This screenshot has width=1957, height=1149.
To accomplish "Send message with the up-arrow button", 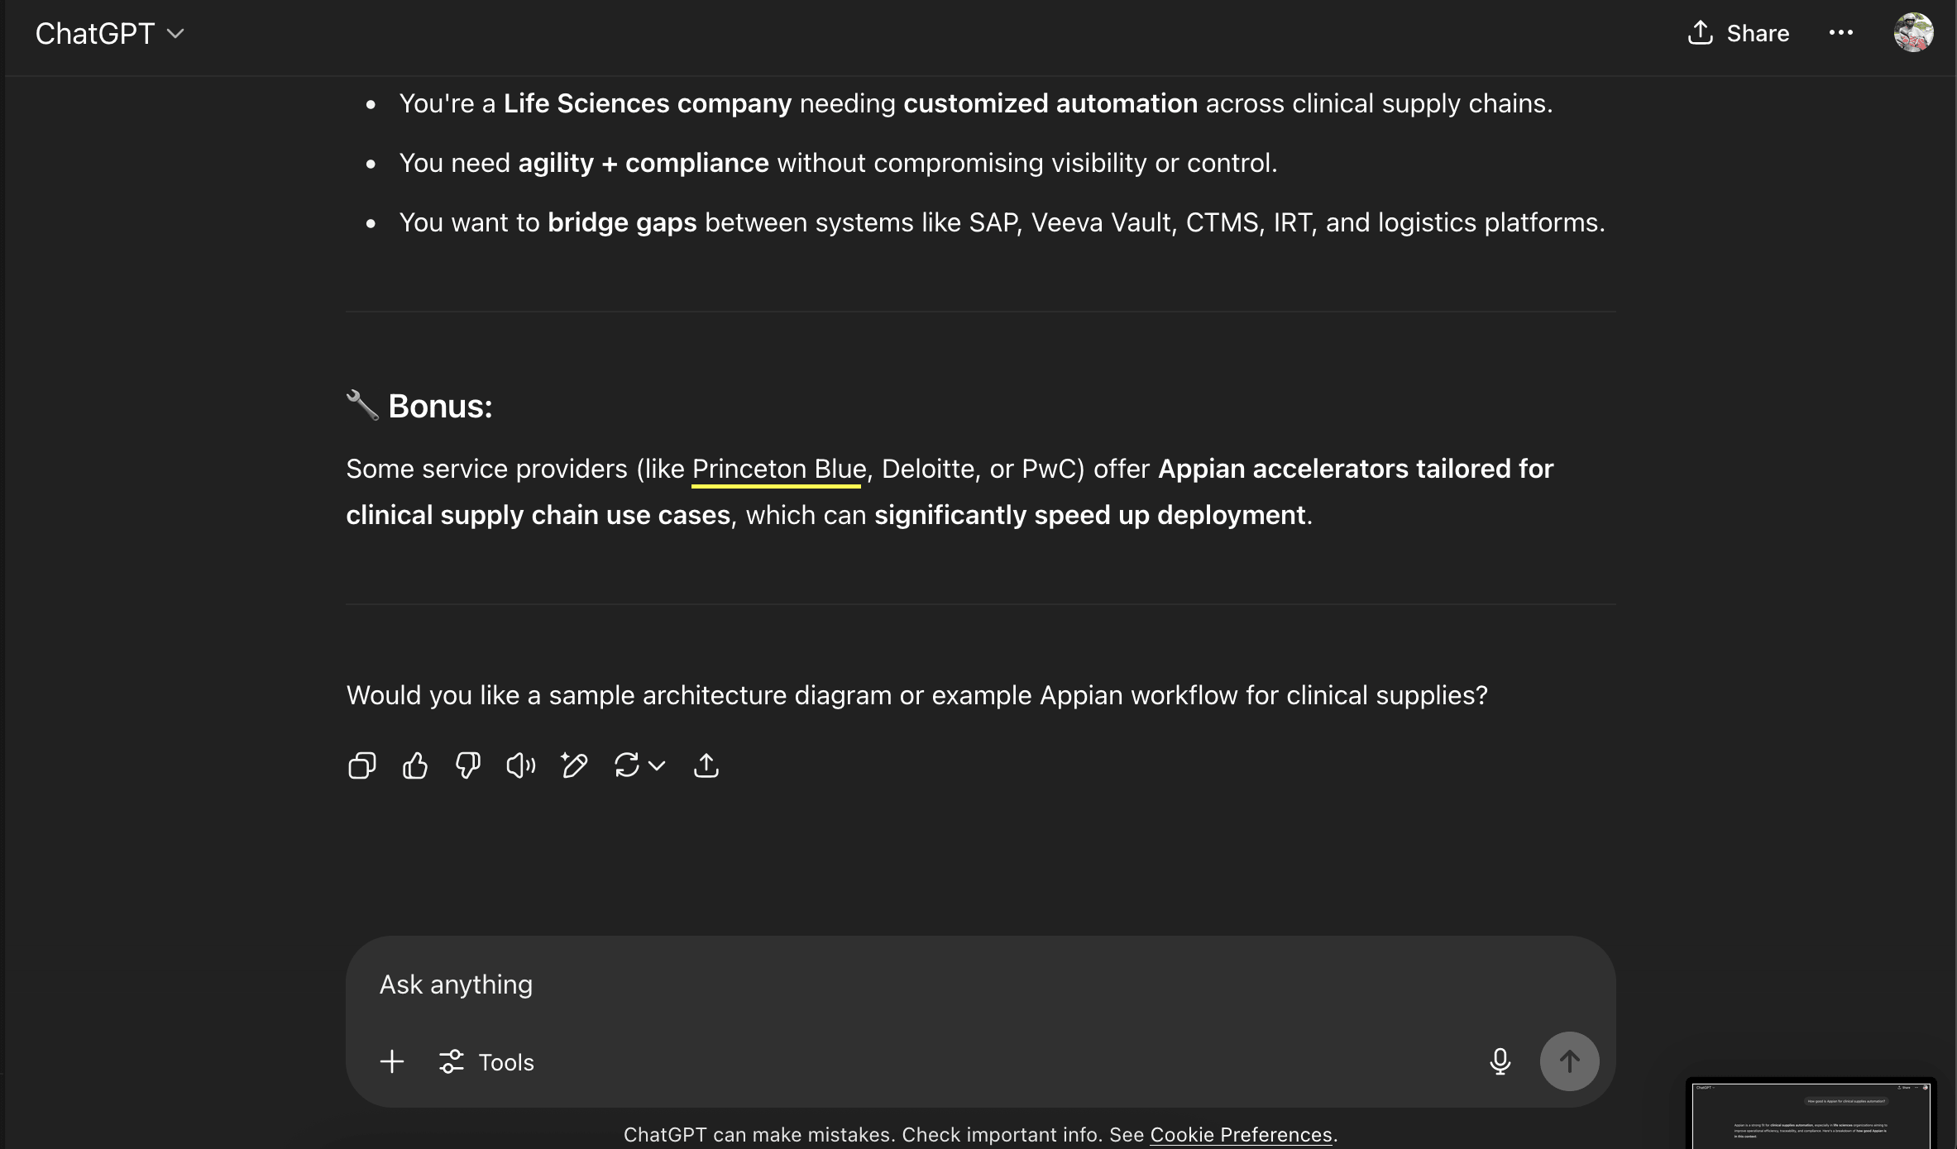I will (x=1569, y=1061).
